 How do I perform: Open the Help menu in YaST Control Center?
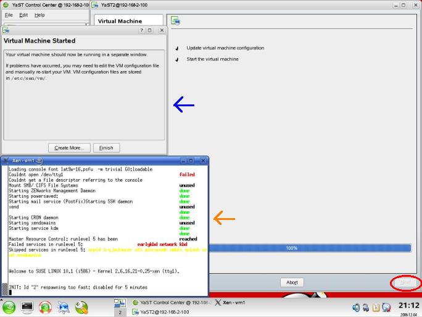click(39, 15)
